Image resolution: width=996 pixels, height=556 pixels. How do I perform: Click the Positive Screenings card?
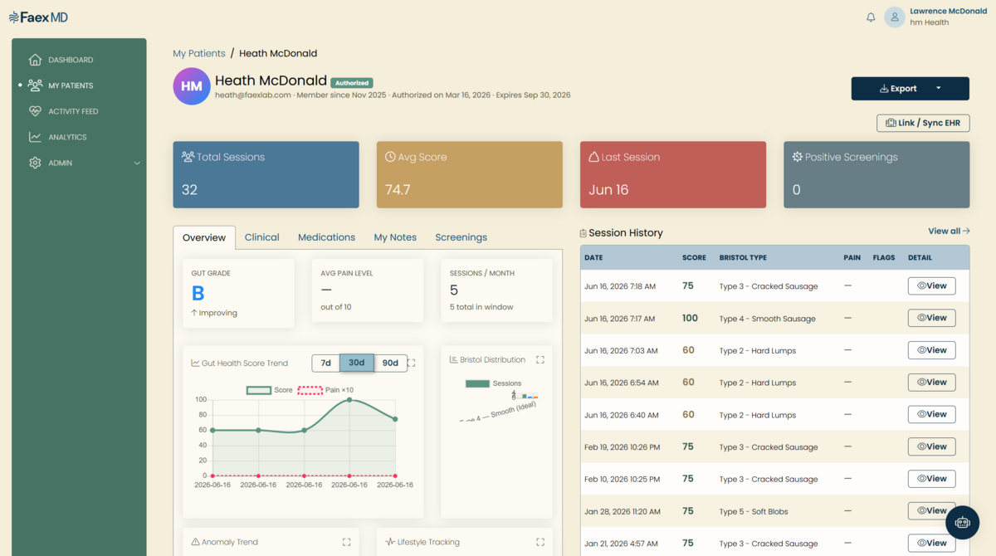(876, 174)
